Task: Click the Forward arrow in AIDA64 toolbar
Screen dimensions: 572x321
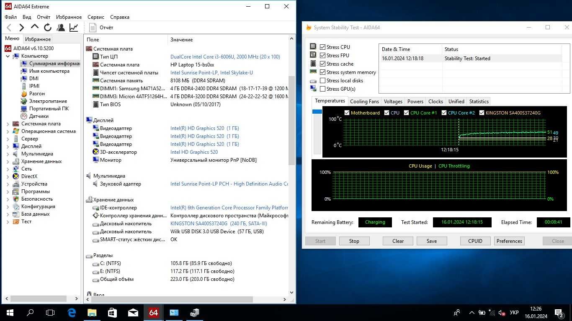Action: 22,28
